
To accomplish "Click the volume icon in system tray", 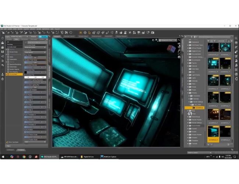I will coord(222,157).
